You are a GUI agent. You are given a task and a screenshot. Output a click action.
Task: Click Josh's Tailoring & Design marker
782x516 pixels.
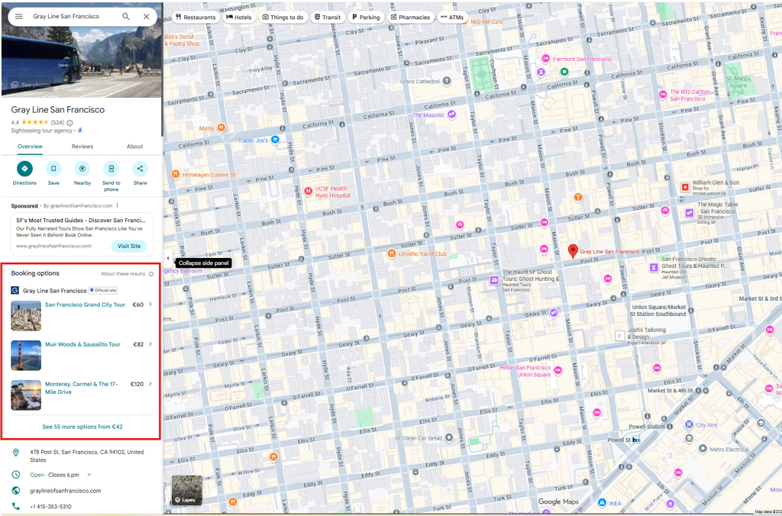619,336
